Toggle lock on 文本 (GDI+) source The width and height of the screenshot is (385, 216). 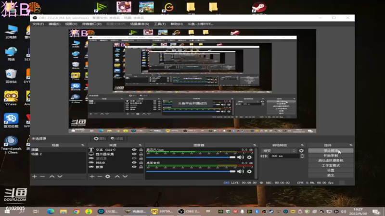(141, 150)
